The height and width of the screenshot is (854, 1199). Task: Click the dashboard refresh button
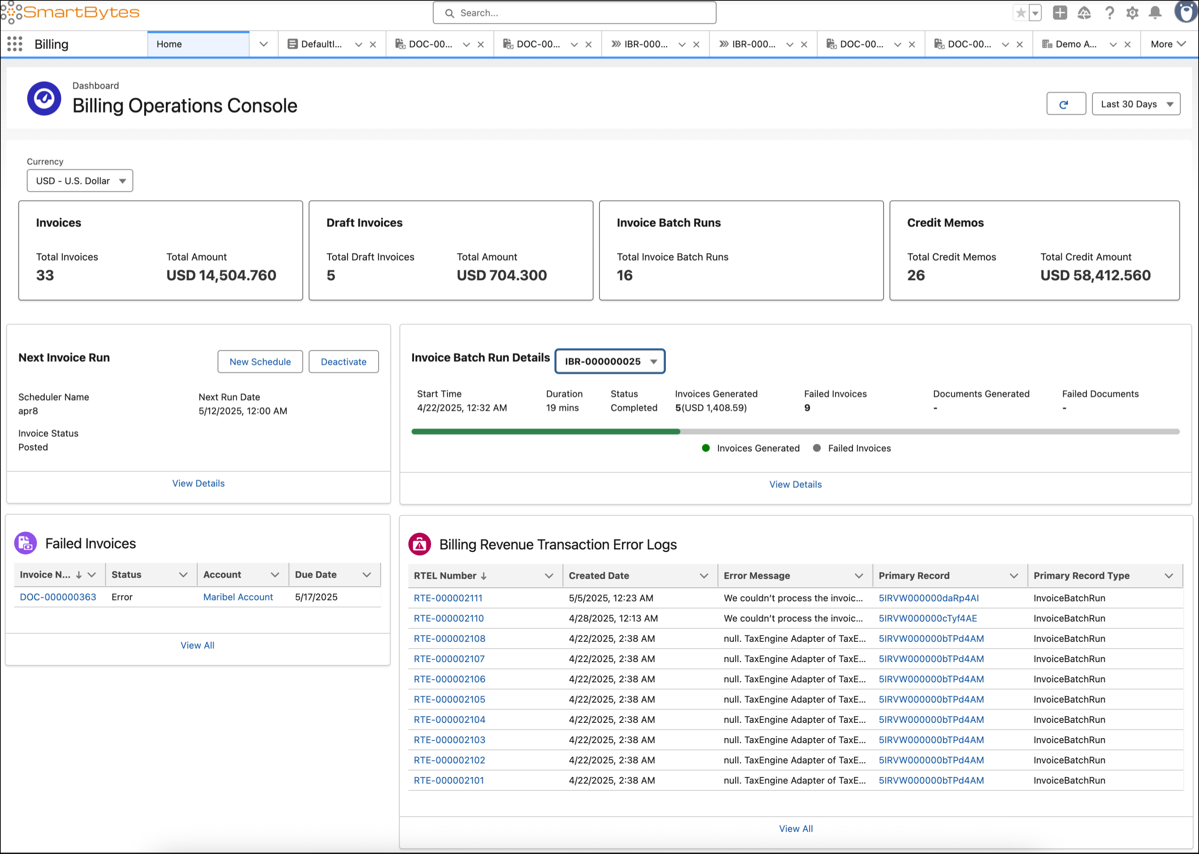pyautogui.click(x=1066, y=104)
